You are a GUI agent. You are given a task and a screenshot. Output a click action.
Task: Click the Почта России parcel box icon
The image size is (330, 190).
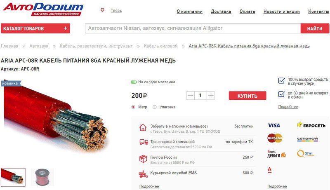point(143,159)
